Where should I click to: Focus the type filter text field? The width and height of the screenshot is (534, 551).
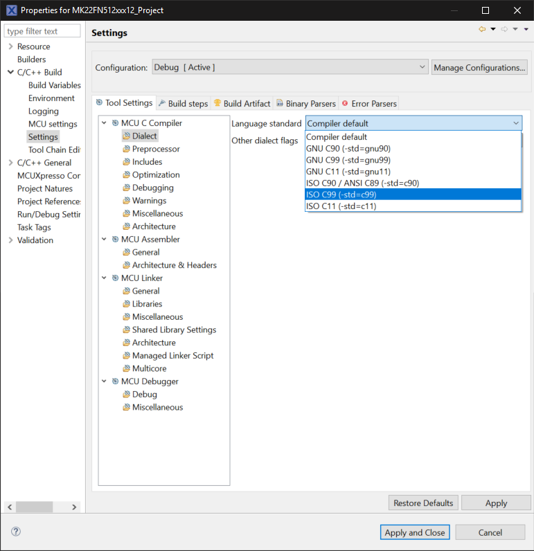(42, 31)
